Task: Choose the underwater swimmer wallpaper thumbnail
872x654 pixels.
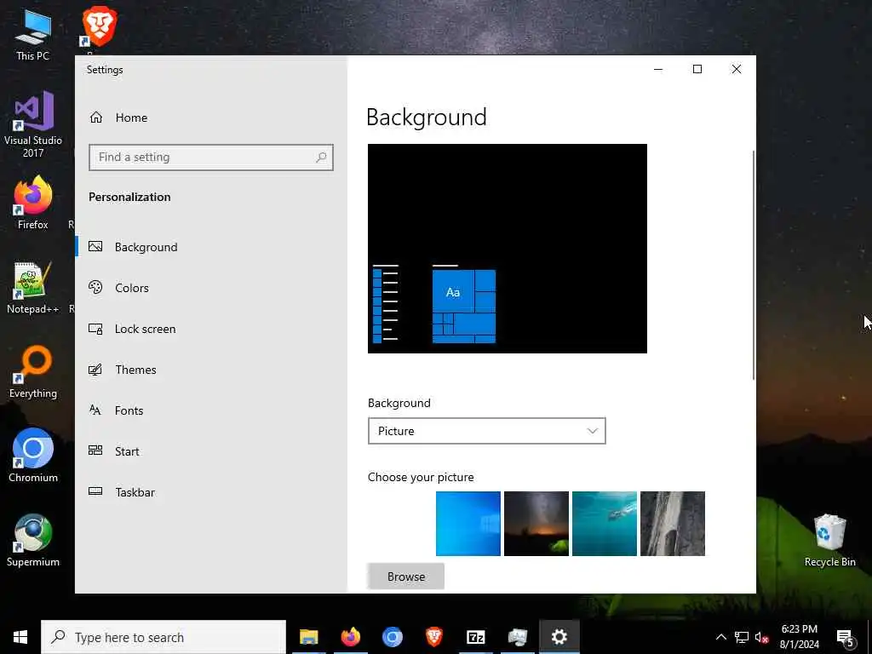Action: (605, 524)
